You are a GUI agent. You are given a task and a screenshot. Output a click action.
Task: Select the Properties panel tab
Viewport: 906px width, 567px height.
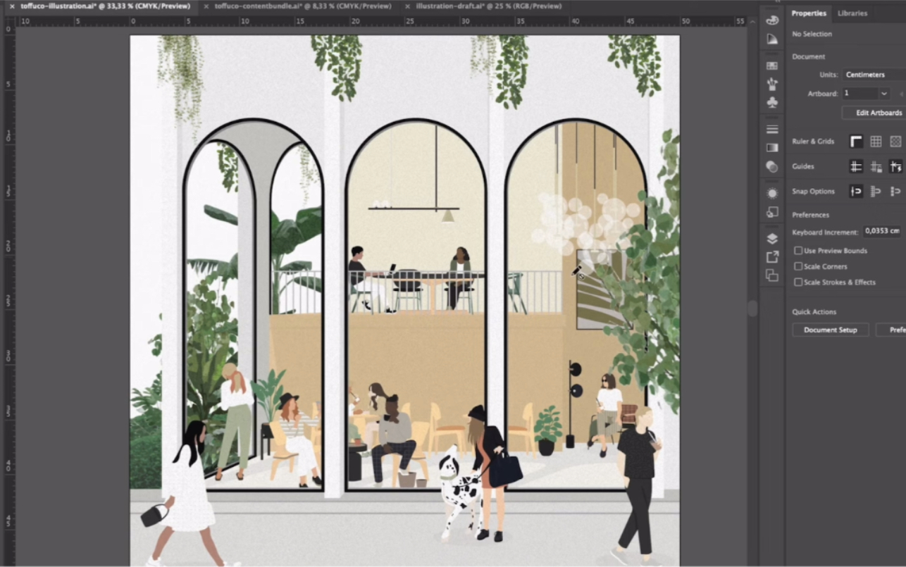(808, 13)
